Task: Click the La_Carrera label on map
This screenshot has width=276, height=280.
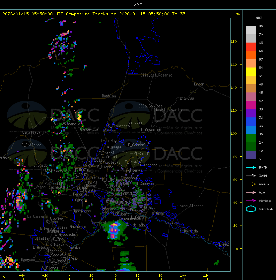Action: click(x=37, y=216)
